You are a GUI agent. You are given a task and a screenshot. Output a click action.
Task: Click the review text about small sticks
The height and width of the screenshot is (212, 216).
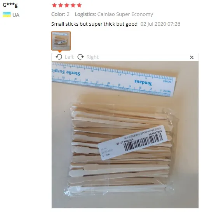(94, 24)
